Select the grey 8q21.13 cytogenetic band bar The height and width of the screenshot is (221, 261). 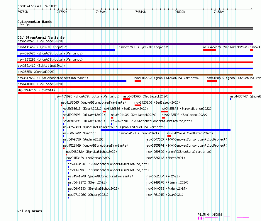click(135, 28)
